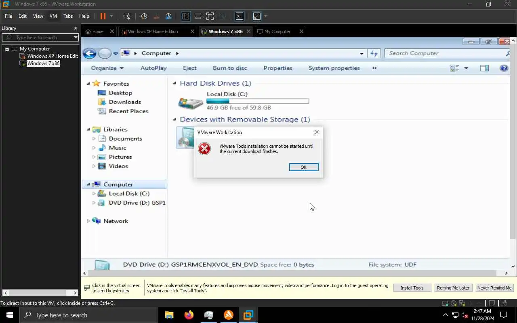The width and height of the screenshot is (517, 323).
Task: Show more Explorer toolbar commands chevron
Action: (x=374, y=68)
